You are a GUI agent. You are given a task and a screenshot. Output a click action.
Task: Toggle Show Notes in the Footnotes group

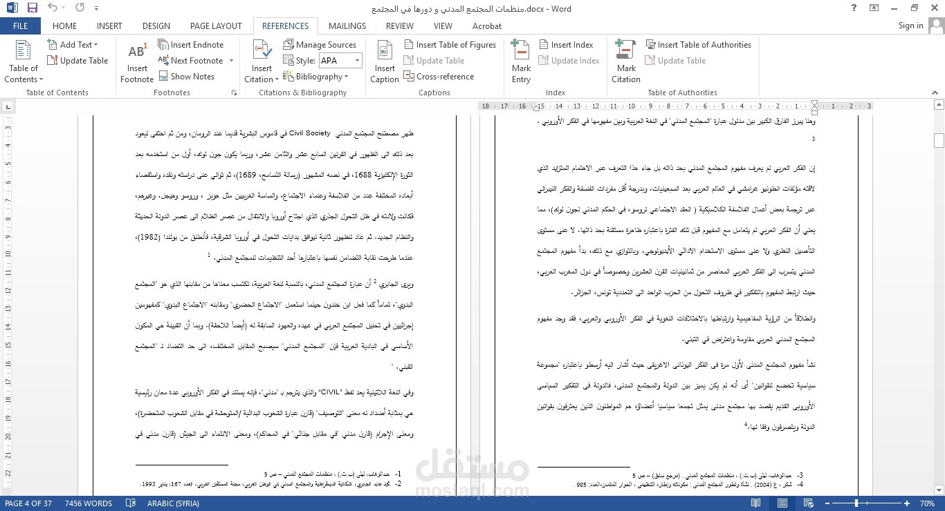[x=192, y=76]
